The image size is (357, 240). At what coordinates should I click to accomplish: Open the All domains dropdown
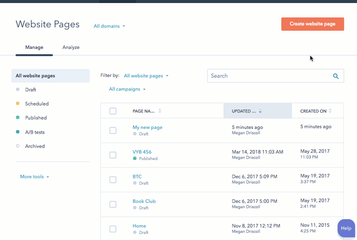(x=109, y=26)
